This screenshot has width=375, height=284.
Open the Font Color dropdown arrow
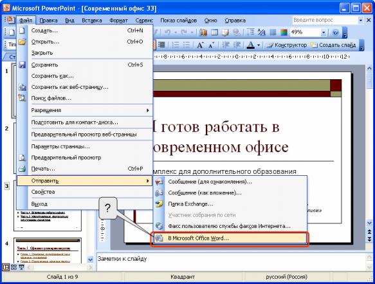tap(259, 45)
